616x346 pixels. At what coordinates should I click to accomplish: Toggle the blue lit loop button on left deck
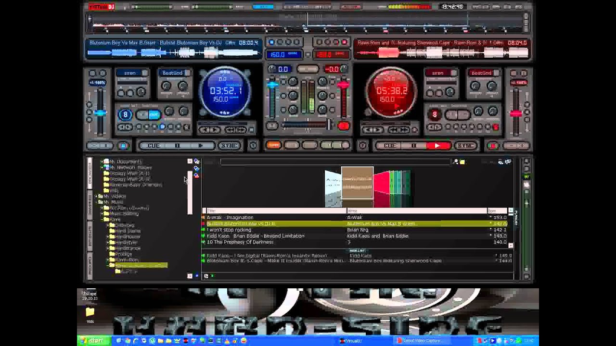pos(154,114)
